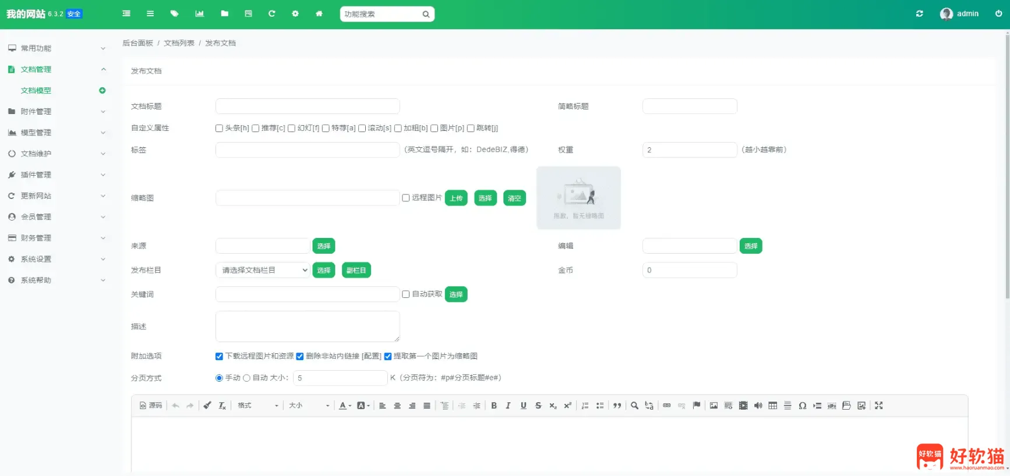Go to 文档列表 breadcrumb link
Viewport: 1010px width, 476px height.
pos(179,43)
